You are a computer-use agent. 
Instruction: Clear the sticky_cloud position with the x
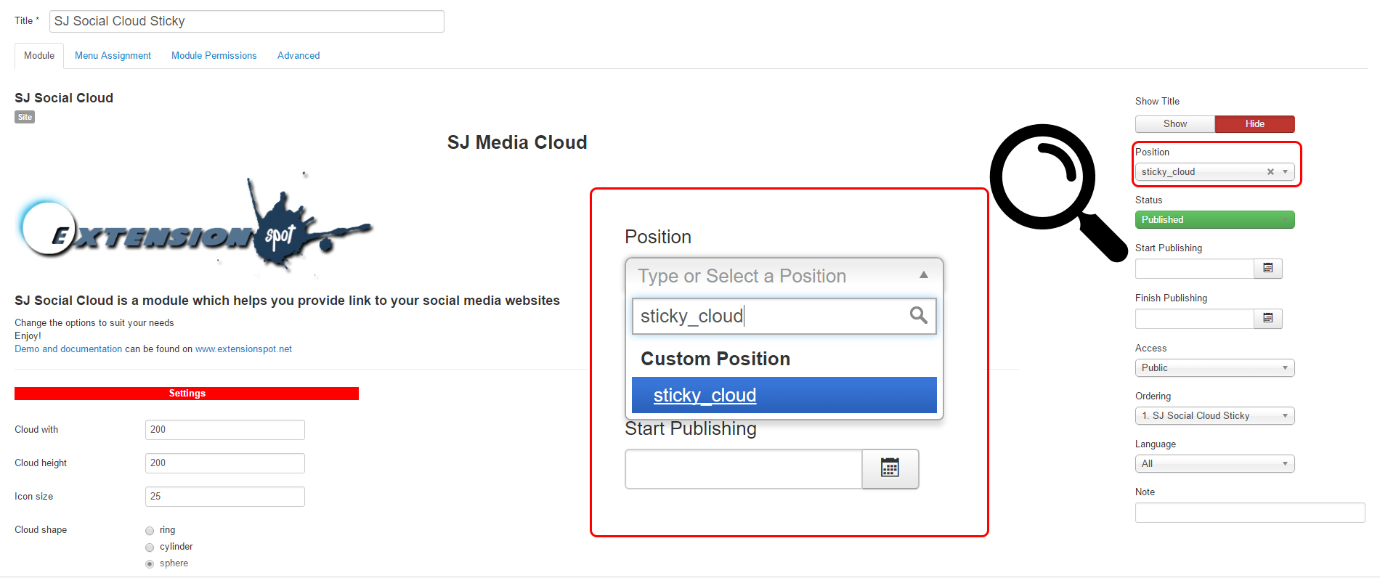(x=1270, y=172)
